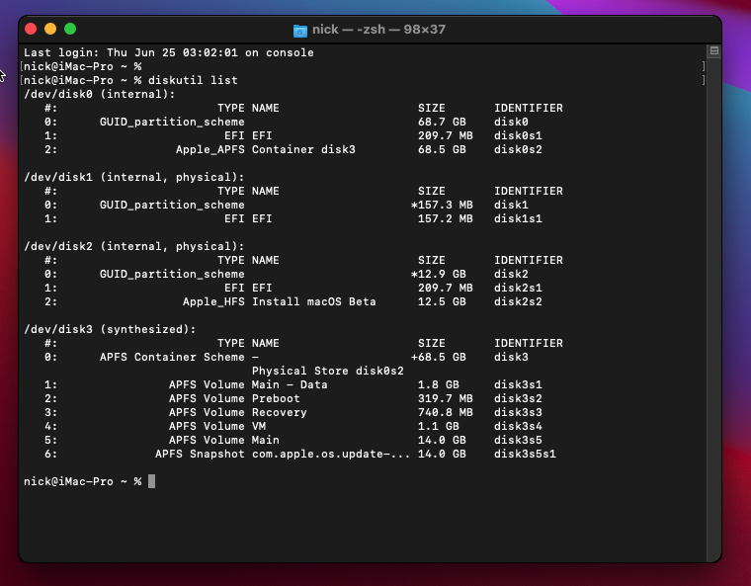Click the 'APFS Container Scheme' entry
Viewport: 751px width, 586px height.
(x=172, y=357)
